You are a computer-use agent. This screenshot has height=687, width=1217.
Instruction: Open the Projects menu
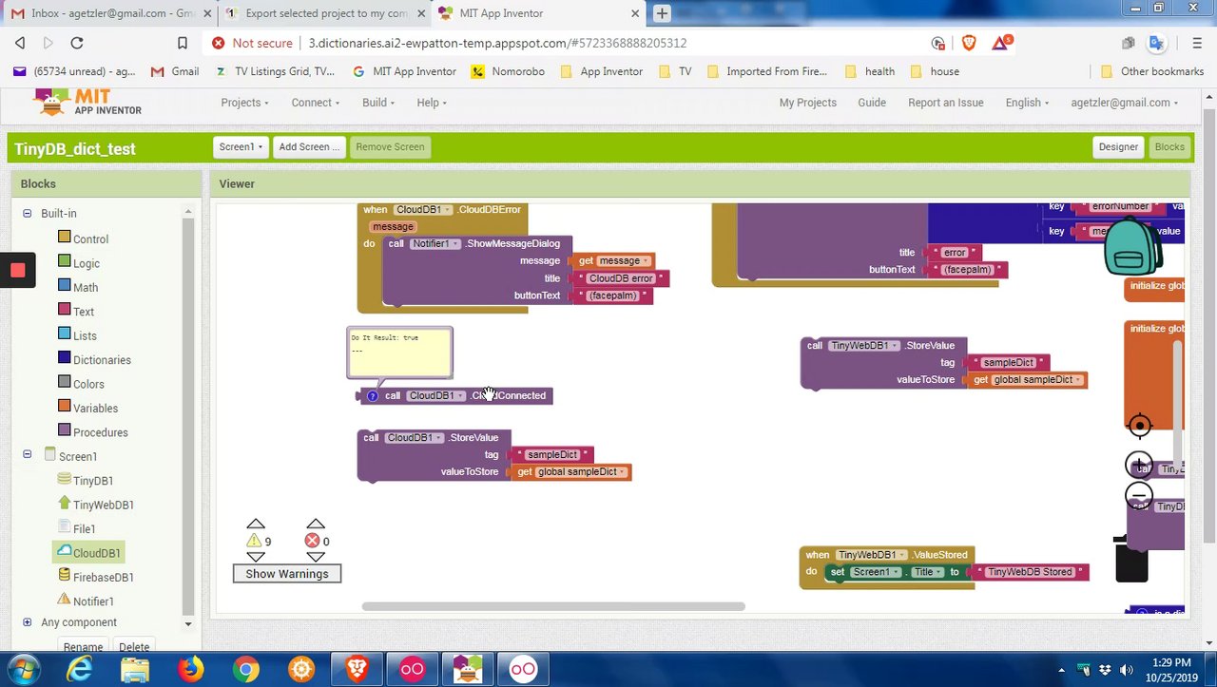coord(244,103)
